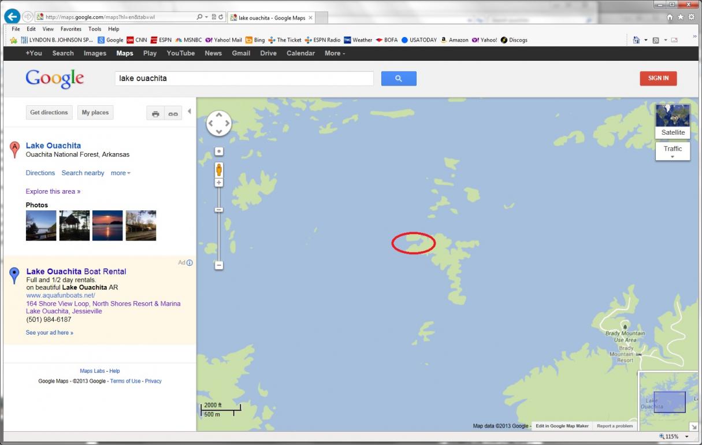Open the More menu in Google bar
702x445 pixels.
[x=335, y=53]
